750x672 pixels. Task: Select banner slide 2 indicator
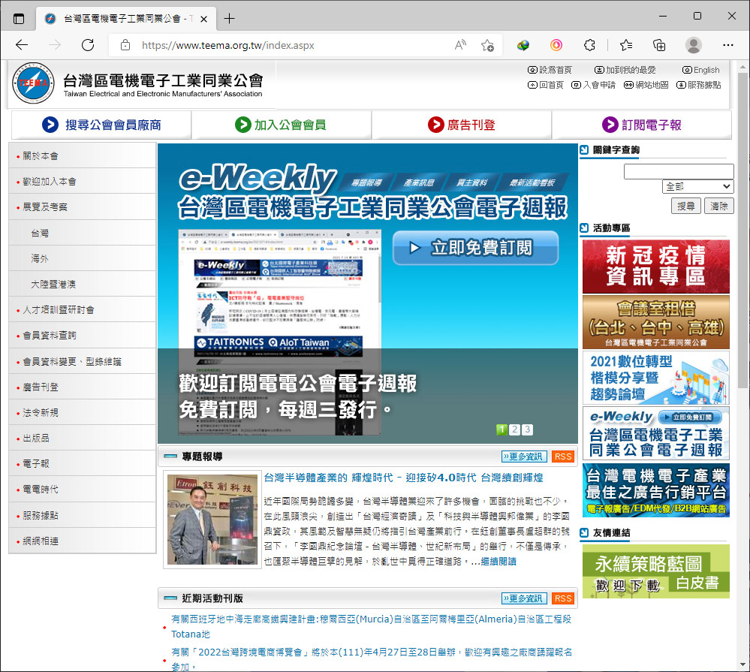(x=514, y=429)
